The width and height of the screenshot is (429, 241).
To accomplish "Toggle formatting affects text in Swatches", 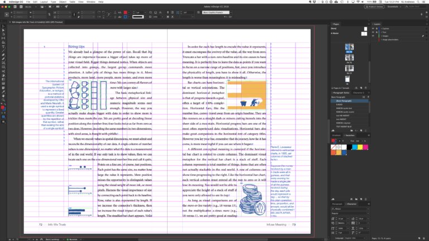I will coord(343,141).
